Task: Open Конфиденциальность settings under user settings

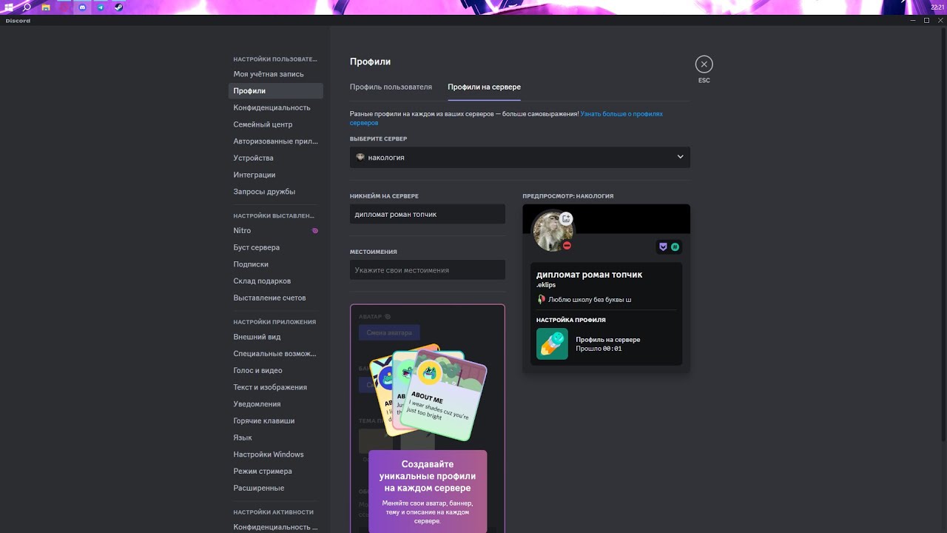Action: pos(275,108)
